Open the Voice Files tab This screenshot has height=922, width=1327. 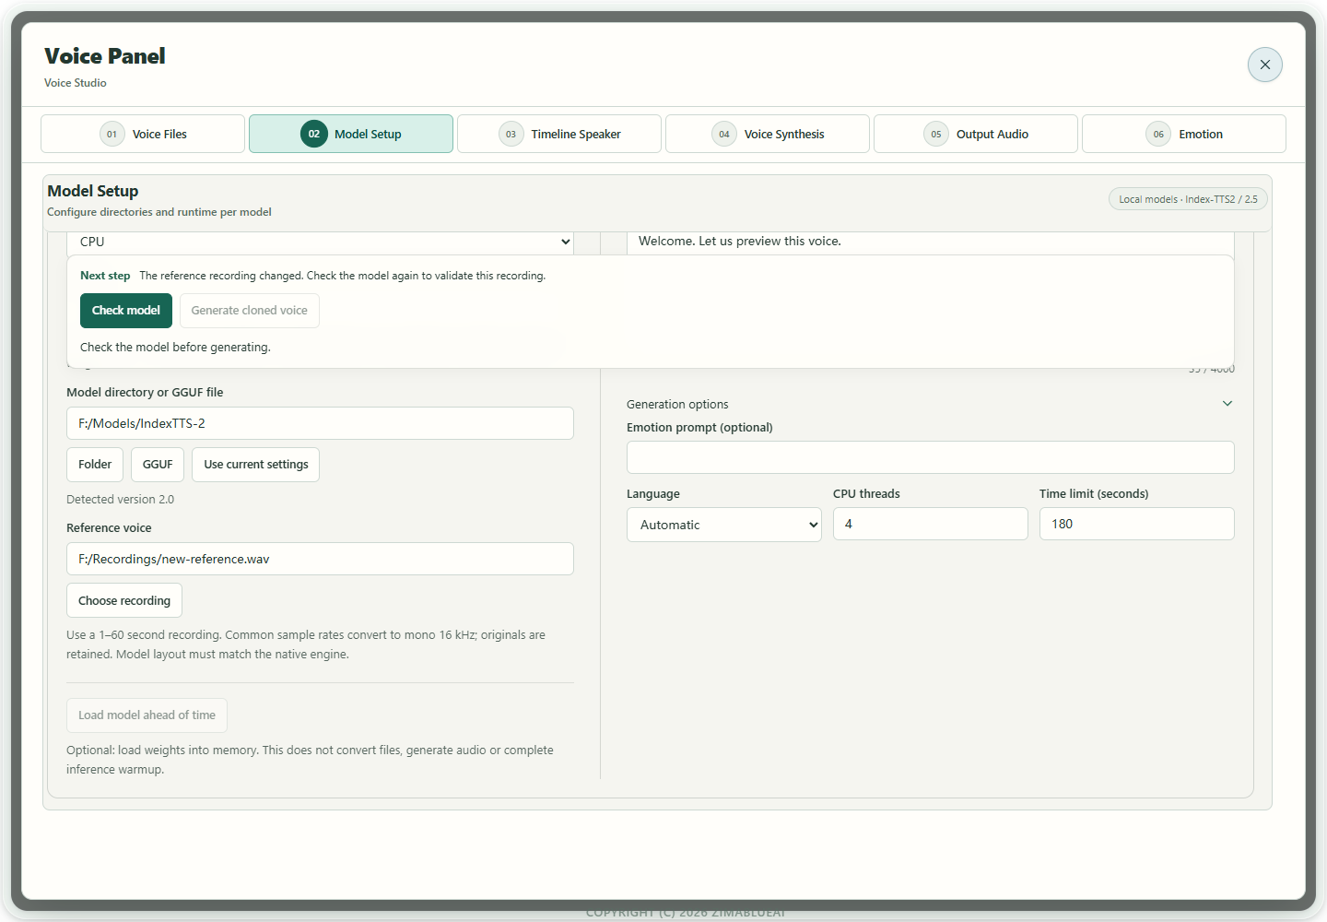(143, 134)
